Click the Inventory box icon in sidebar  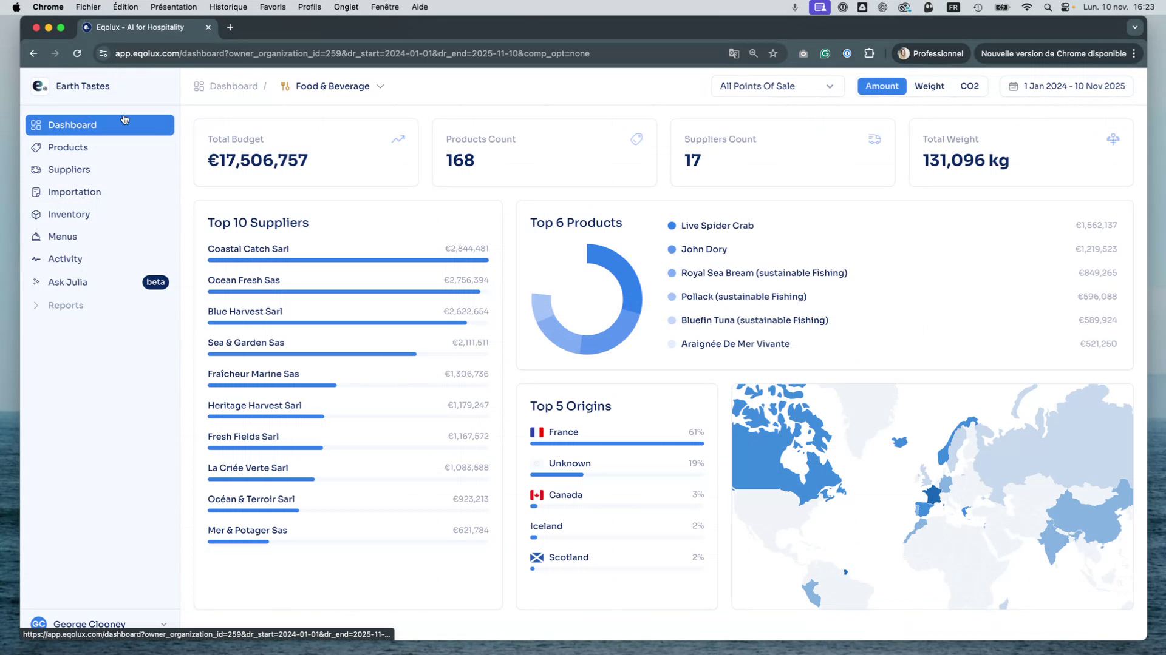(36, 215)
